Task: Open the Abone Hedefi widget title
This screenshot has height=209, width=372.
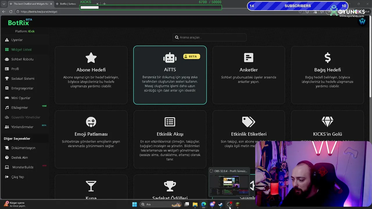Action: (91, 70)
